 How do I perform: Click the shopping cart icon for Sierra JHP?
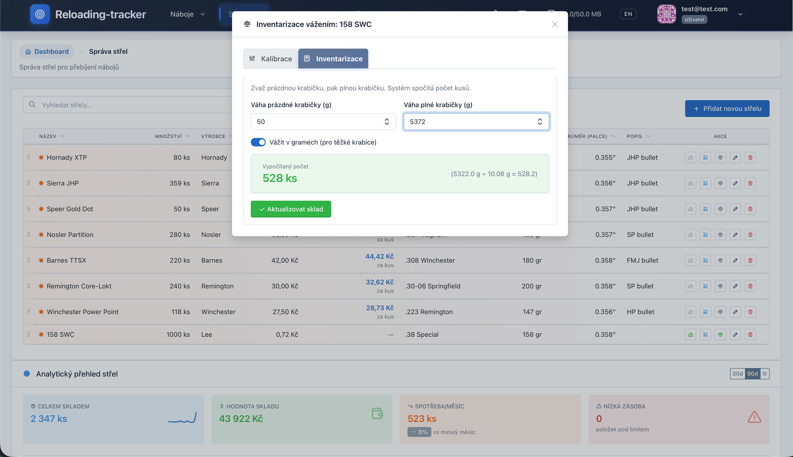tap(705, 183)
